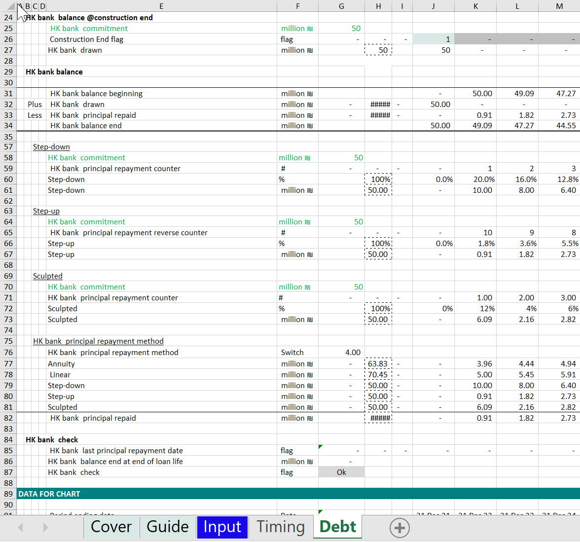Select row 89 header
580x542 pixels.
coord(8,494)
